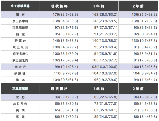
Task: Click the めじろ台 station name
Action: 20,104
